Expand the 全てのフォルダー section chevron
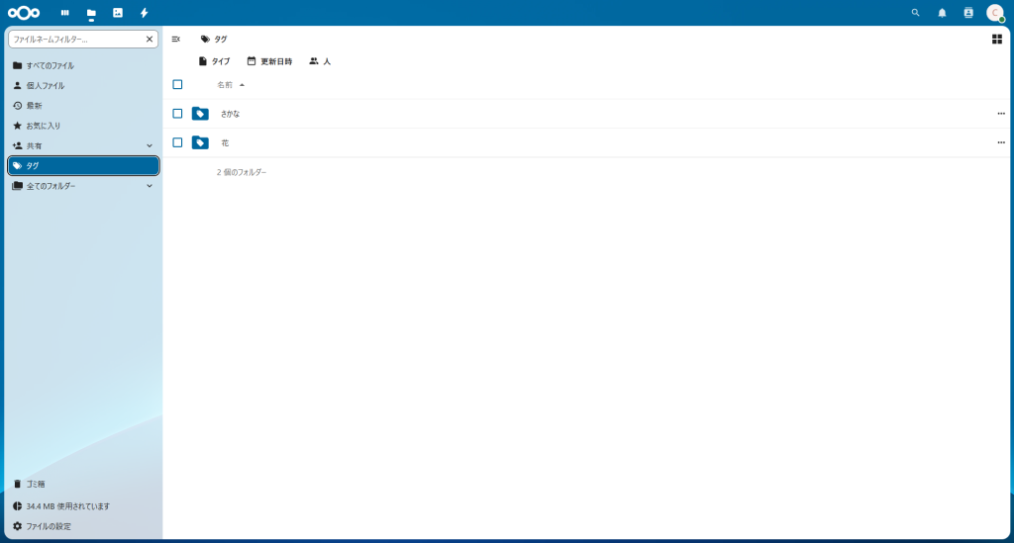 coord(150,186)
